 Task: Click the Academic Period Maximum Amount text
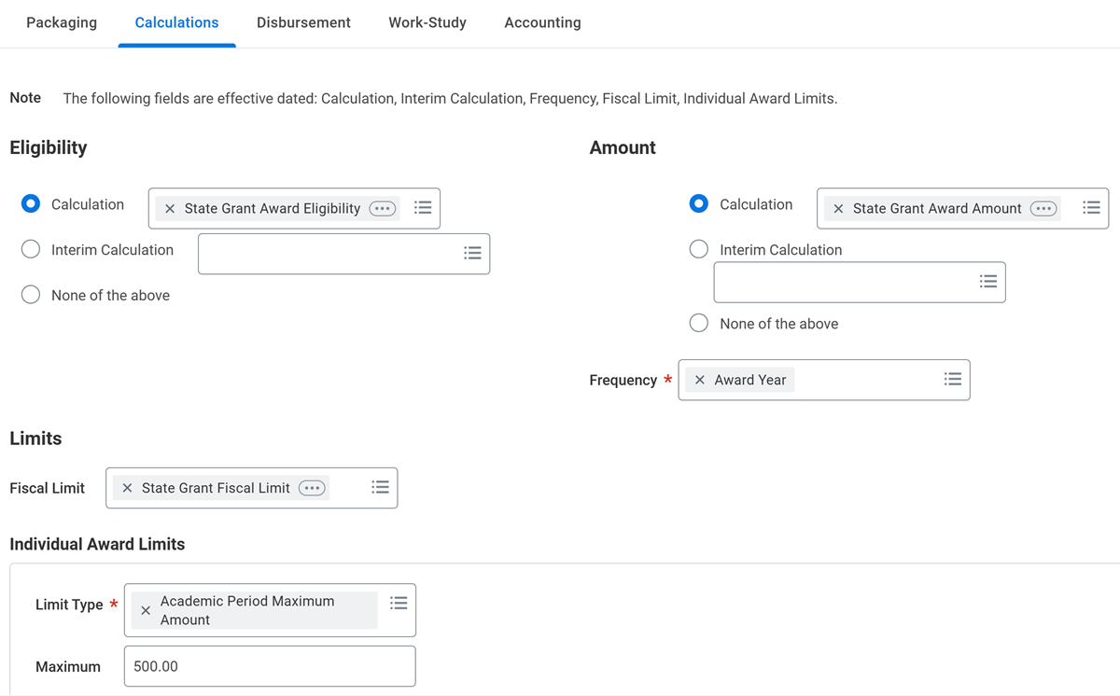247,610
